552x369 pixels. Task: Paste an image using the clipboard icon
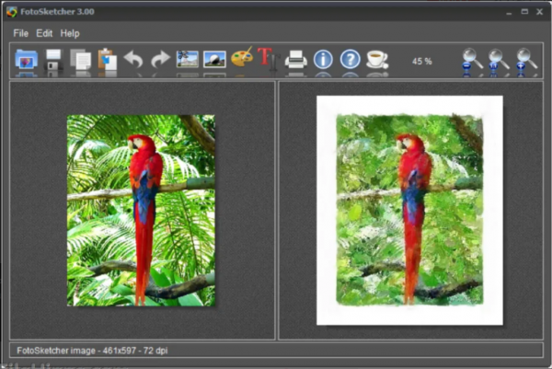click(108, 59)
